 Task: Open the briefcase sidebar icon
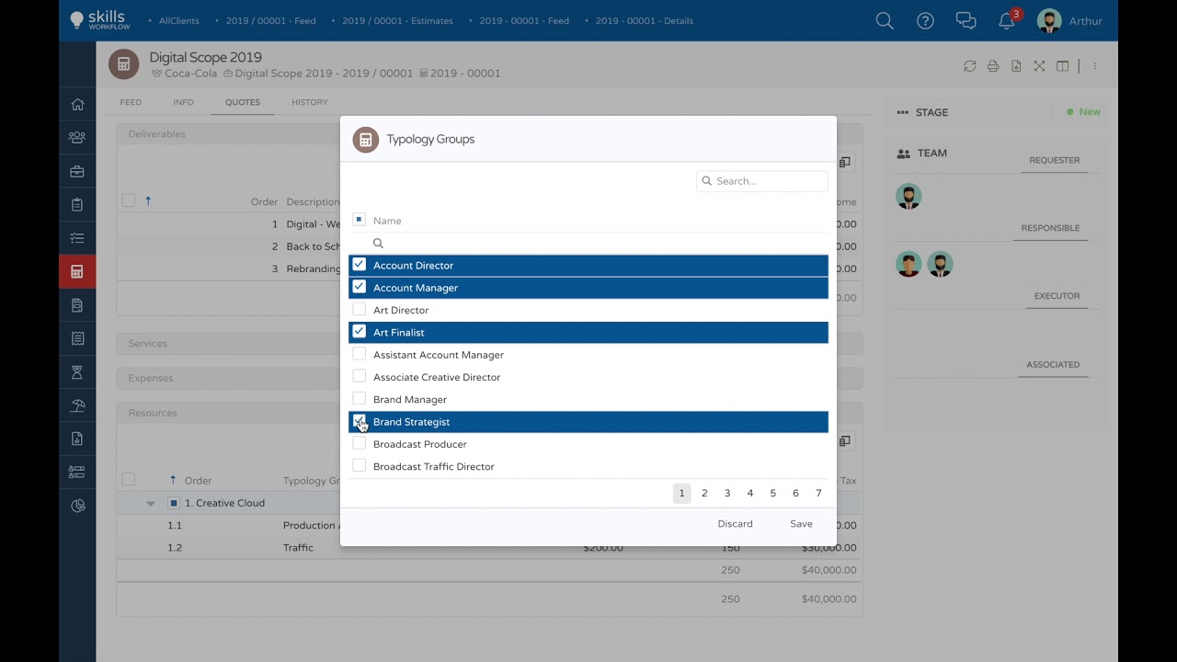(77, 171)
